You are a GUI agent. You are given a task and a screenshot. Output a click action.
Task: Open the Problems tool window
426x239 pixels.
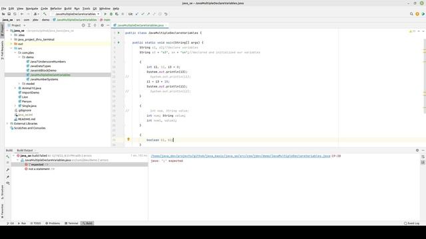point(53,223)
